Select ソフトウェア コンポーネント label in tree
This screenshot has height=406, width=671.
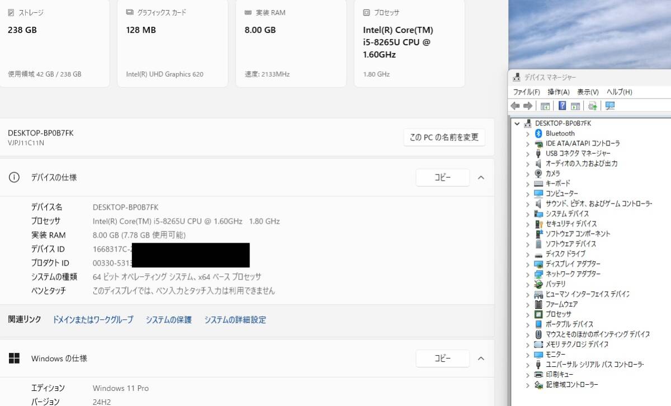(x=578, y=234)
